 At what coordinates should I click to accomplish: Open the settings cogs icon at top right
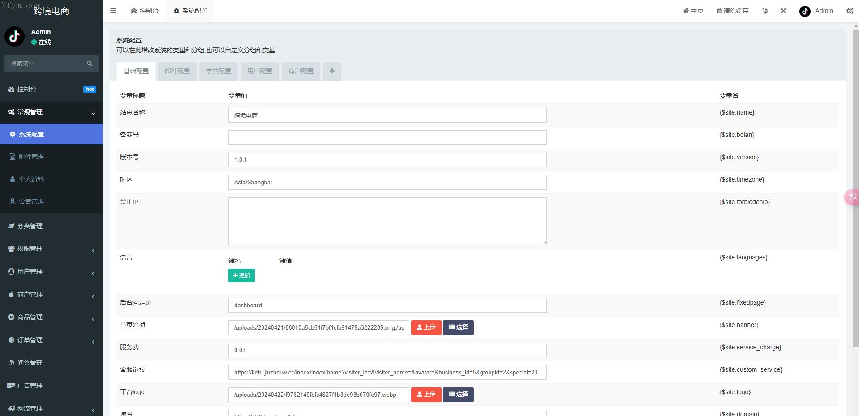[x=849, y=11]
